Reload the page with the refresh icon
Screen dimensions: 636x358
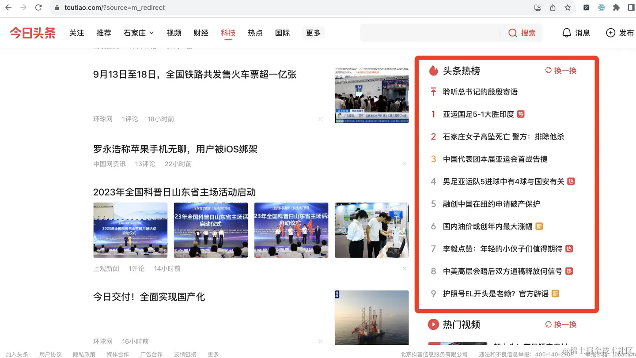(x=38, y=8)
